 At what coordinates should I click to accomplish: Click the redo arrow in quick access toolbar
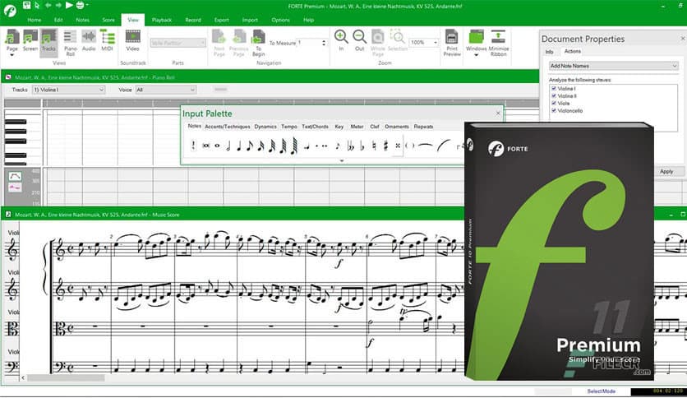[x=58, y=5]
